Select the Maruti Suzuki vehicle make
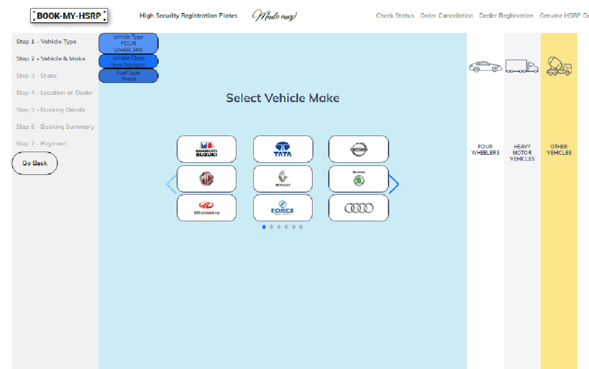589x369 pixels. (206, 149)
